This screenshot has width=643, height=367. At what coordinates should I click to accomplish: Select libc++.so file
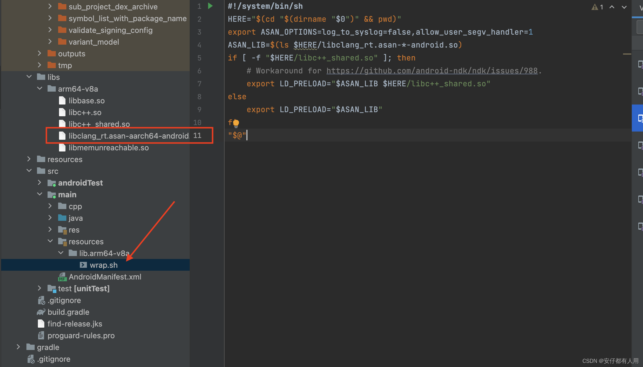85,112
